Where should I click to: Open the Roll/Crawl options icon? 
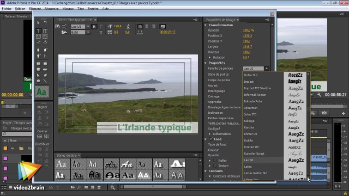[64, 27]
